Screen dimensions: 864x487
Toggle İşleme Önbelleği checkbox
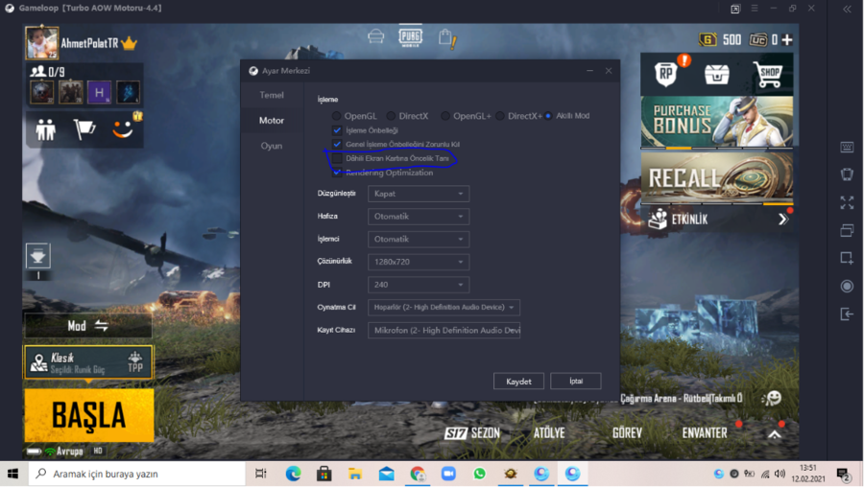(x=337, y=130)
